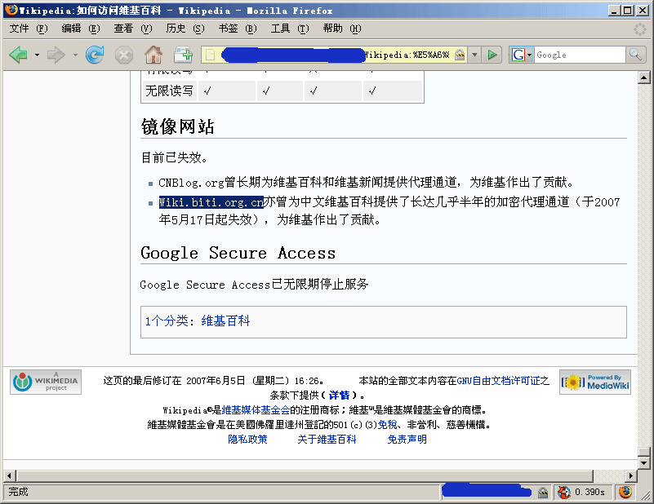Click the status bar padlock icon

[543, 493]
